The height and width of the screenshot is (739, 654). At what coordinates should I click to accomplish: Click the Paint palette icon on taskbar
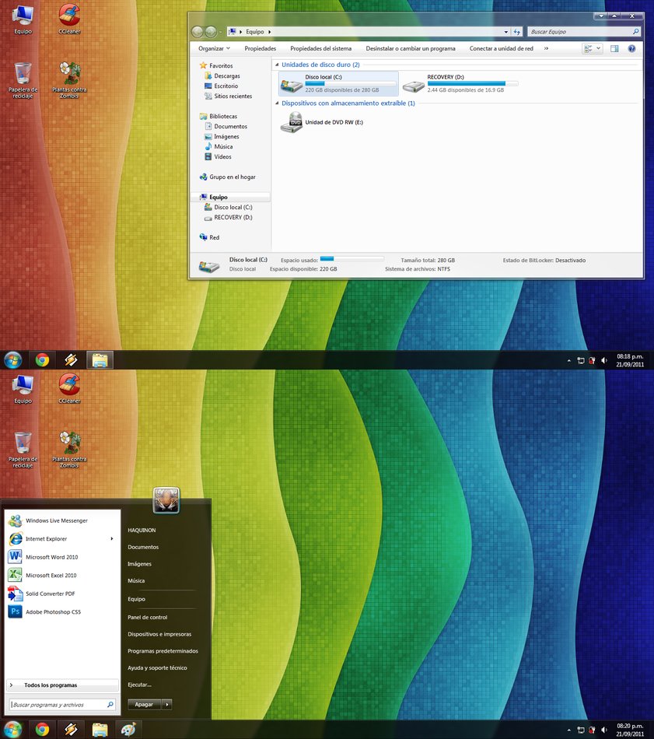pos(127,730)
